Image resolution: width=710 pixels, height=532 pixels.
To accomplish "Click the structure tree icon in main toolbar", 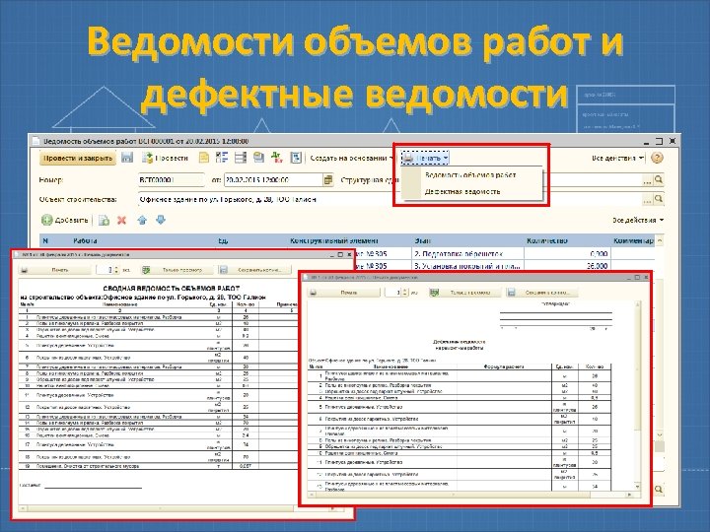I will (222, 158).
